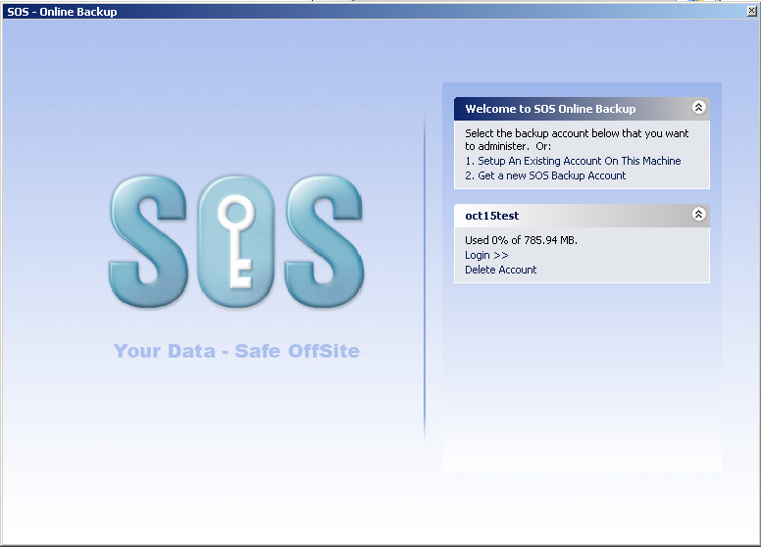Click Login >> for oct15test
The image size is (761, 547).
click(486, 255)
